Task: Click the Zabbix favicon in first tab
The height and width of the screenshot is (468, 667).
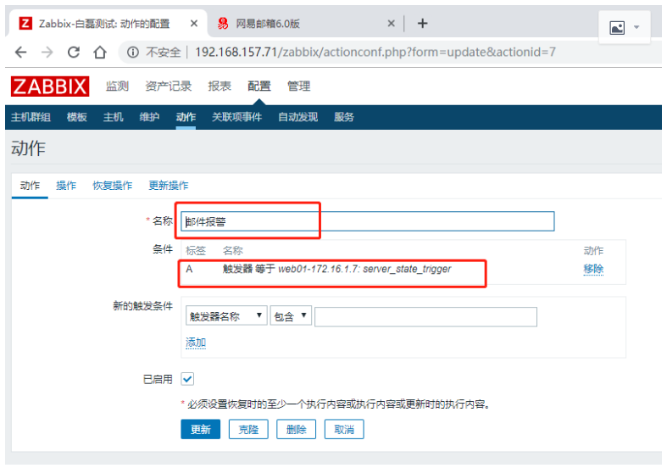Action: pyautogui.click(x=25, y=24)
